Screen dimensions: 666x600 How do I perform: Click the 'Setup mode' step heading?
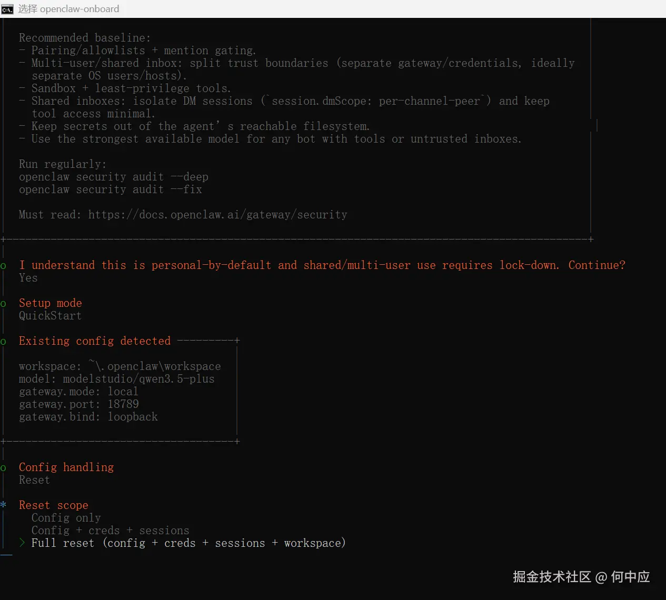pos(51,303)
